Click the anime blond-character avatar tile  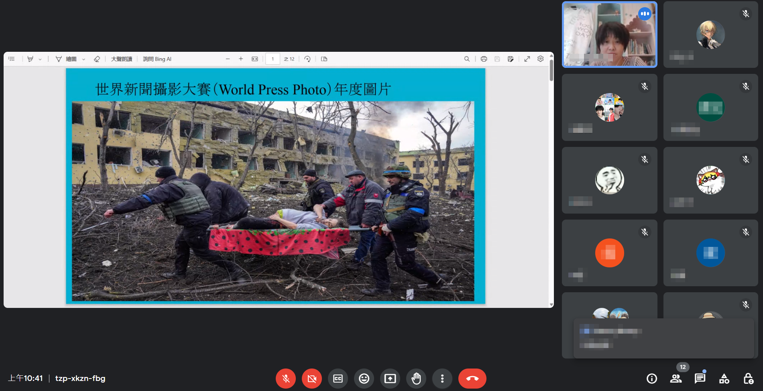click(x=710, y=35)
